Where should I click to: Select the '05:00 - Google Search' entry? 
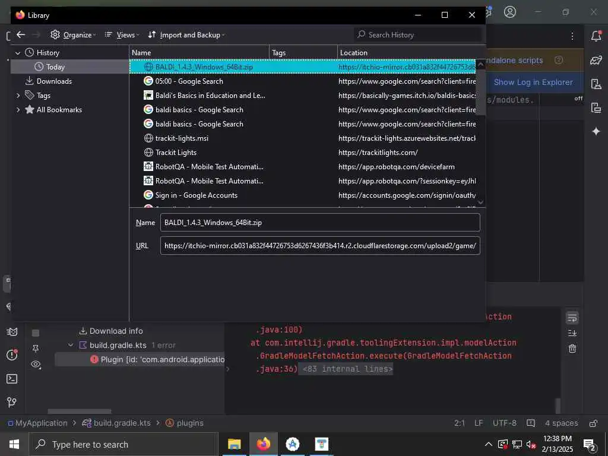[302, 81]
